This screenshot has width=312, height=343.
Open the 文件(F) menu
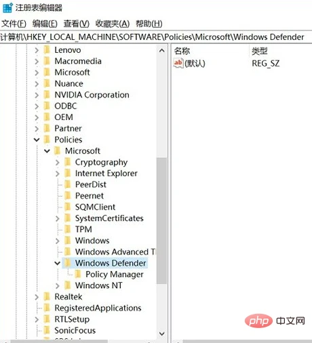tap(14, 24)
